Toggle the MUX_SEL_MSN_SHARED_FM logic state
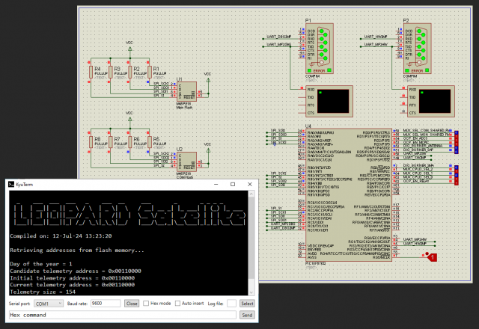The image size is (479, 329). tap(457, 136)
